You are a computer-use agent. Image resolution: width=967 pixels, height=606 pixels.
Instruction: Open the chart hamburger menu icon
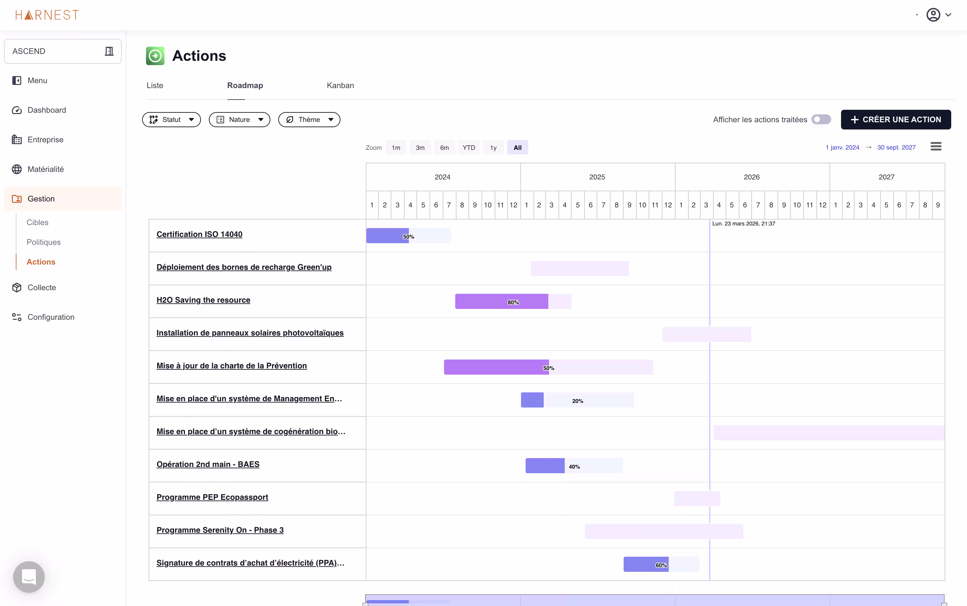[x=936, y=147]
